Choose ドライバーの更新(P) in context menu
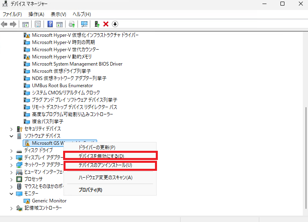This screenshot has width=308, height=222. (110, 148)
